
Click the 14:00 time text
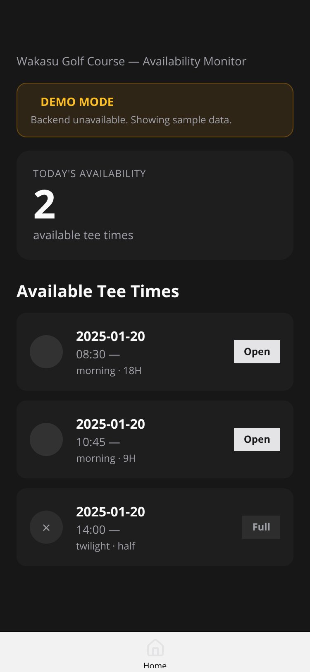coord(91,530)
